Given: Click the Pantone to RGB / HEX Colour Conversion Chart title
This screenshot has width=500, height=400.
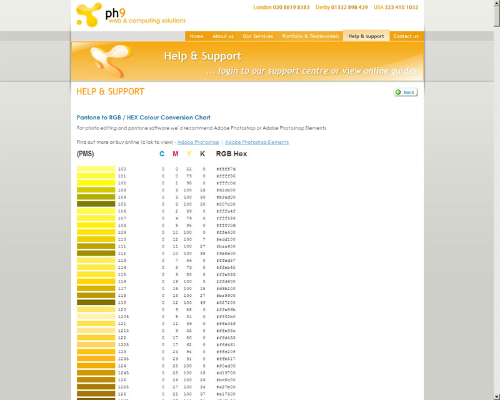Looking at the screenshot, I should coord(144,117).
